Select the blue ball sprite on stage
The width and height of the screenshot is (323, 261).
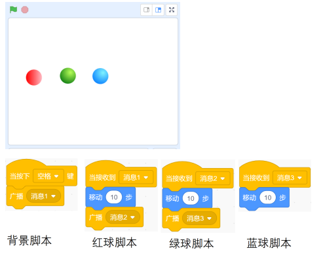(x=100, y=76)
